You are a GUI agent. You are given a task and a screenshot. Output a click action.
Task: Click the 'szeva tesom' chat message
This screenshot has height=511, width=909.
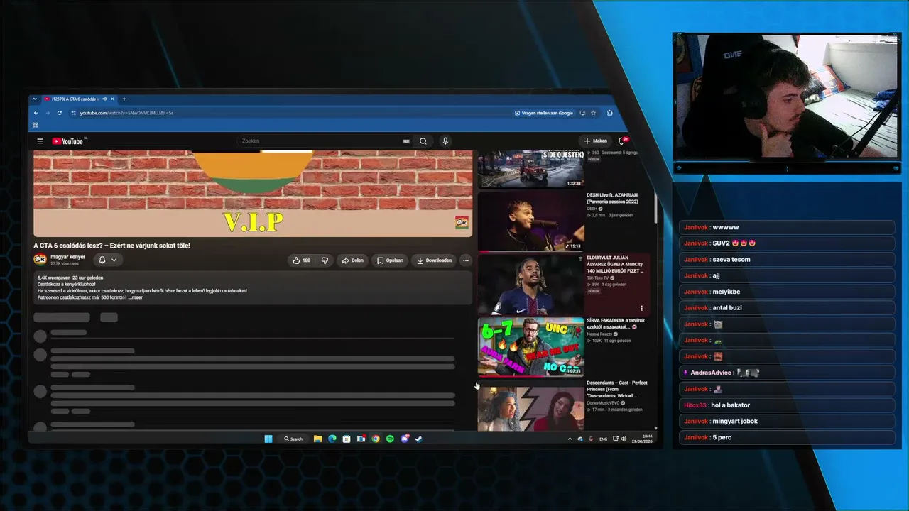[x=787, y=260]
